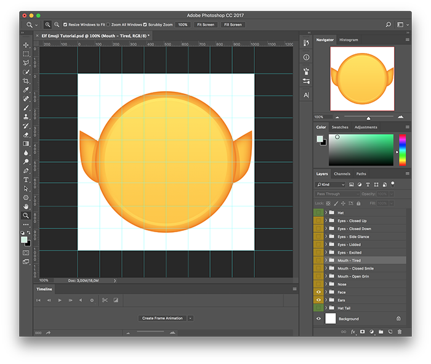431x364 pixels.
Task: Open the layer Kind filter dropdown
Action: (x=330, y=184)
